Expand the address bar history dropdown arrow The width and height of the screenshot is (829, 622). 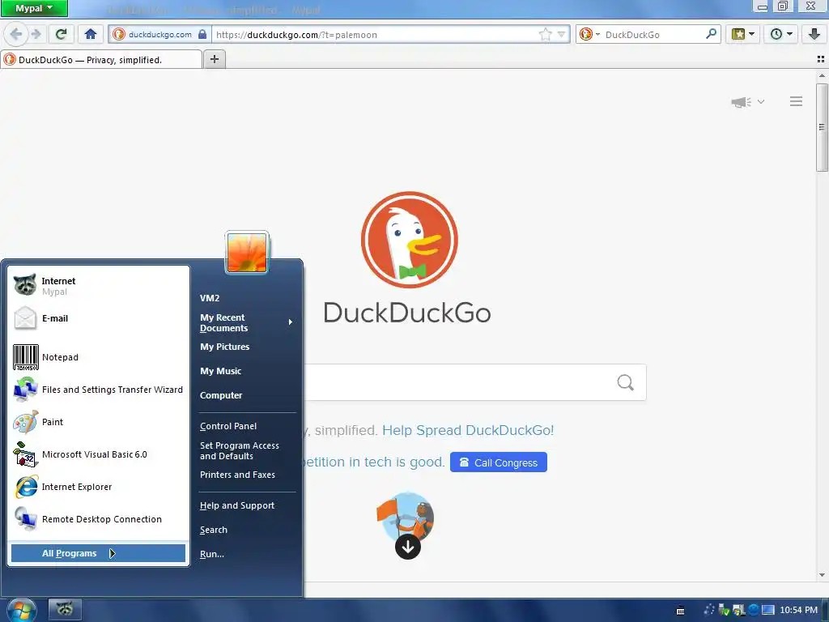pyautogui.click(x=562, y=34)
